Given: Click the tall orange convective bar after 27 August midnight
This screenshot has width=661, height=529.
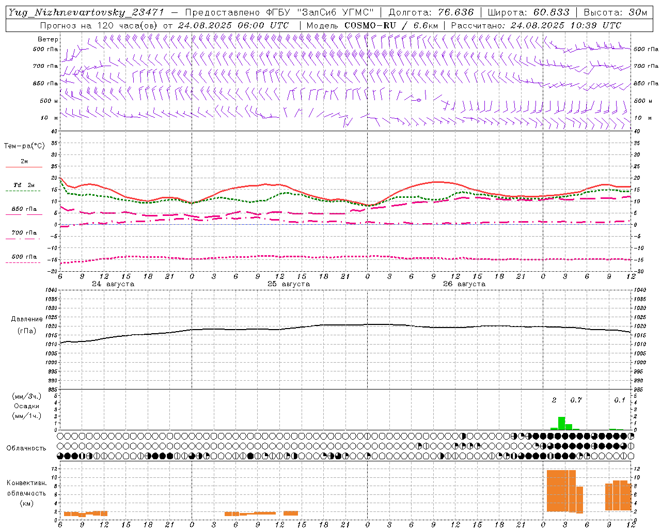Looking at the screenshot, I should [561, 491].
